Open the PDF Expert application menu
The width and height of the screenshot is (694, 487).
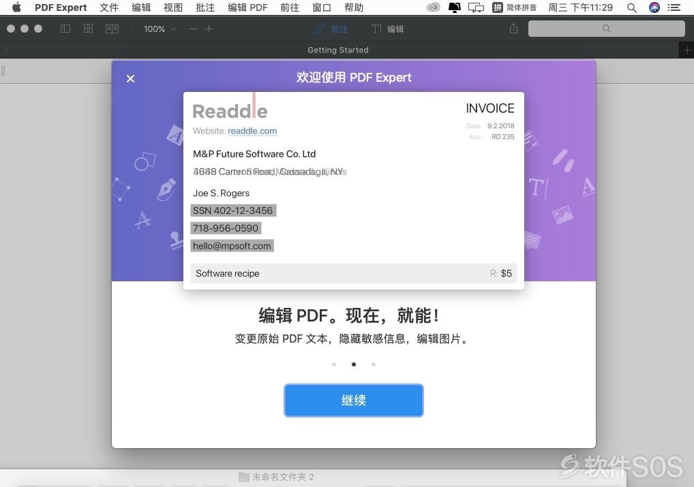[61, 7]
